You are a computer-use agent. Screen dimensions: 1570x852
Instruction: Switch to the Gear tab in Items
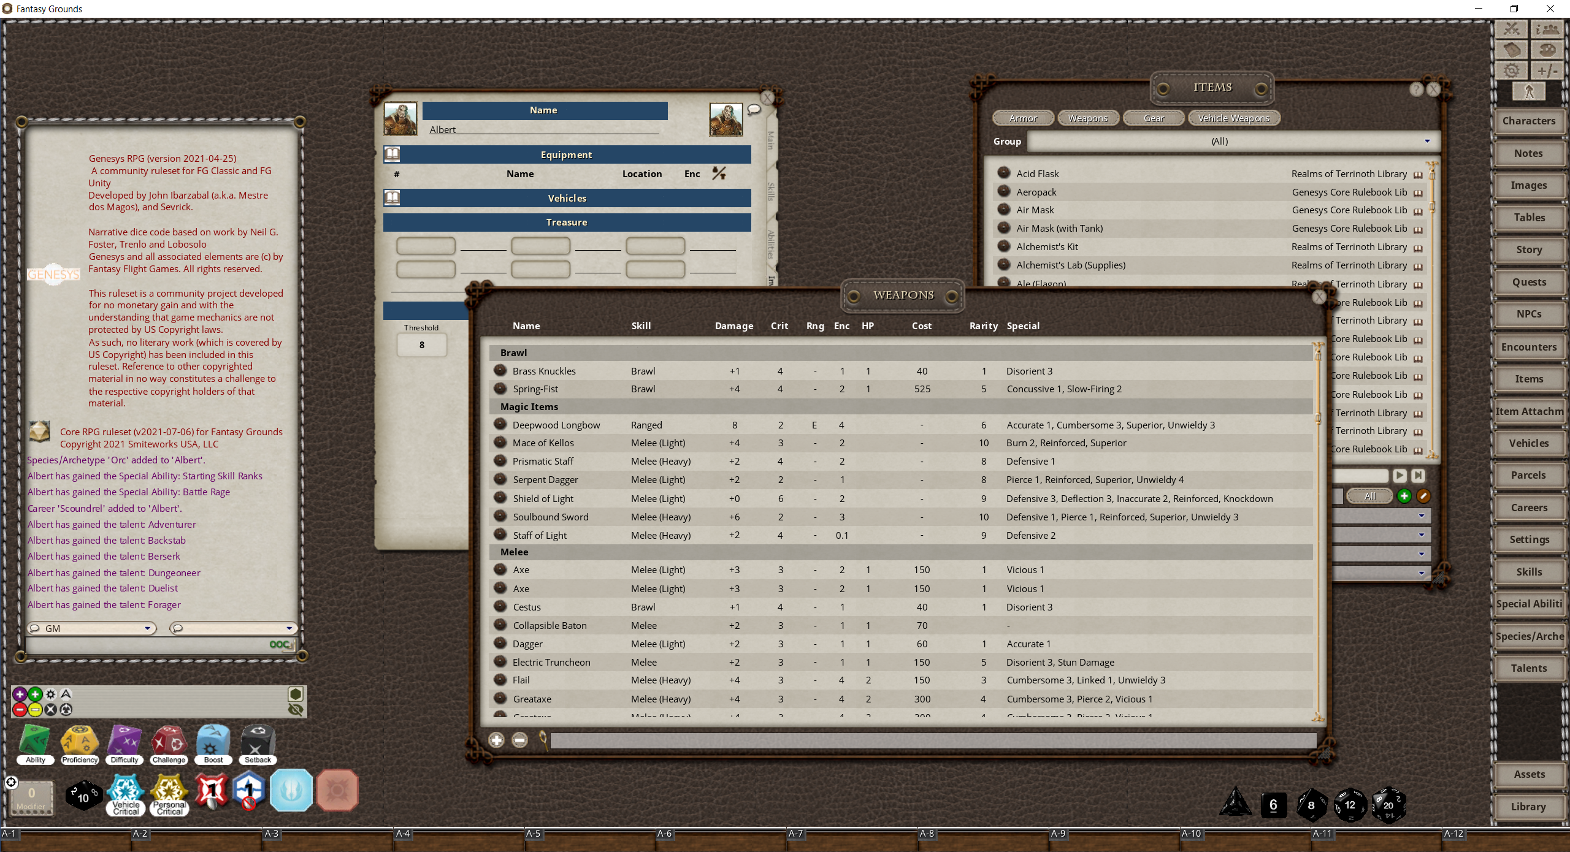coord(1154,118)
